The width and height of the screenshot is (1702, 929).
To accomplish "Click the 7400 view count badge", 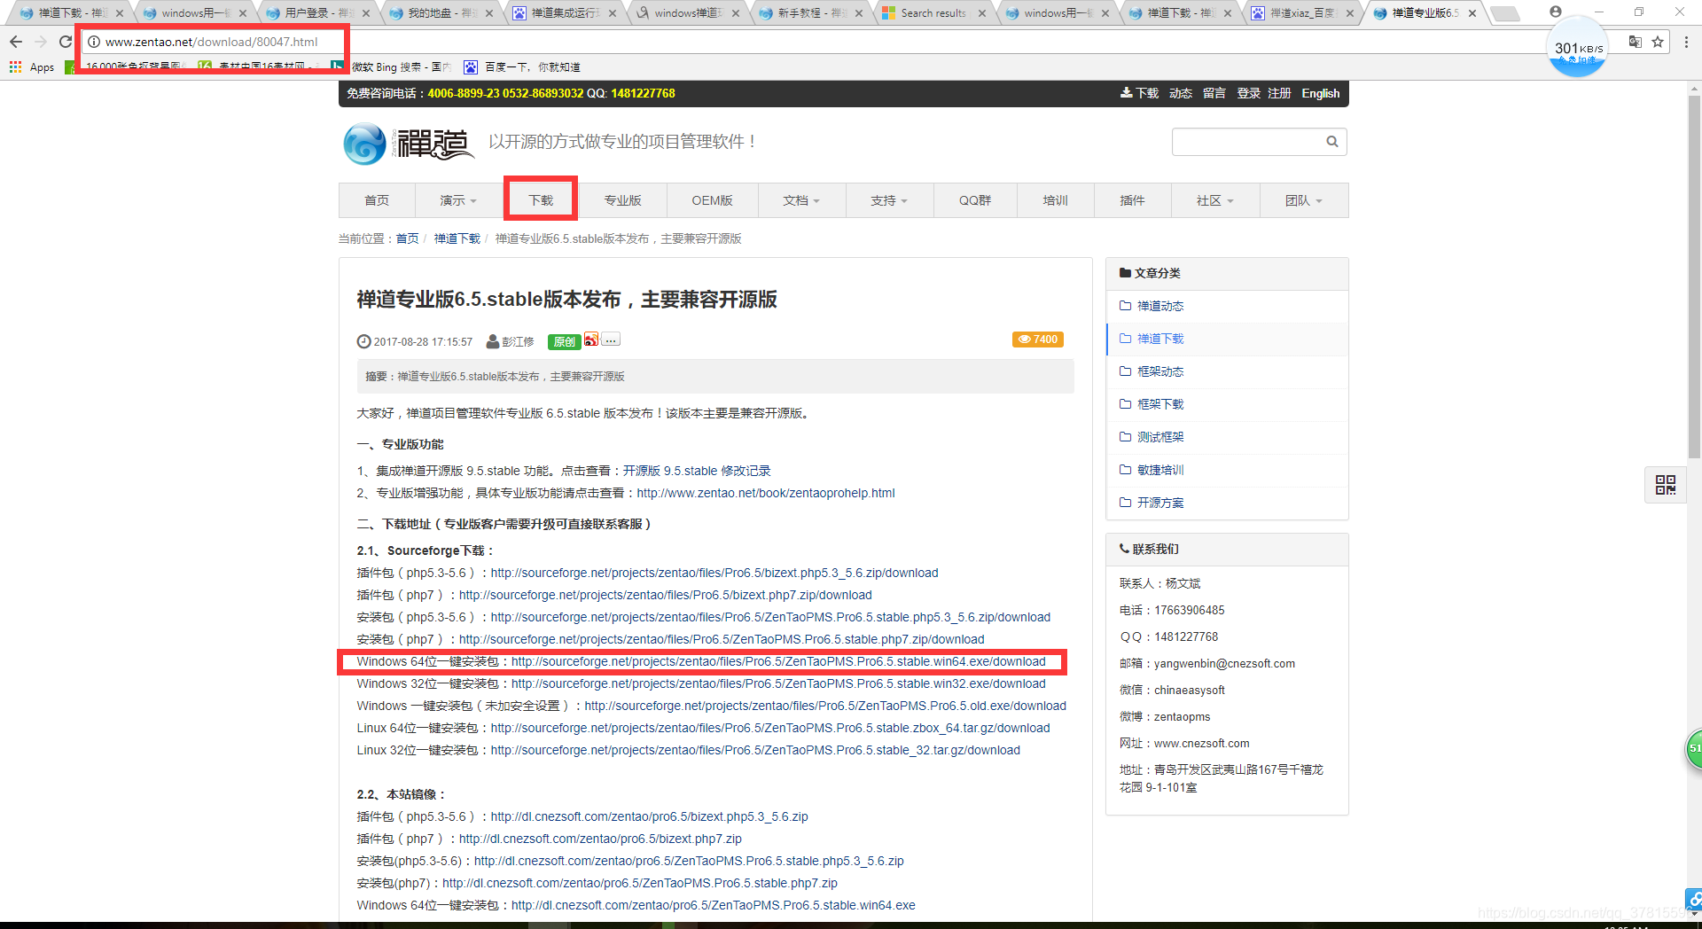I will coord(1037,340).
